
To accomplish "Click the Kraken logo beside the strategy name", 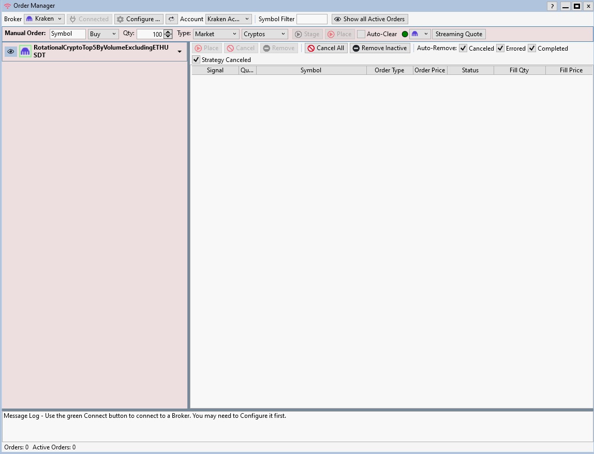I will (x=25, y=51).
